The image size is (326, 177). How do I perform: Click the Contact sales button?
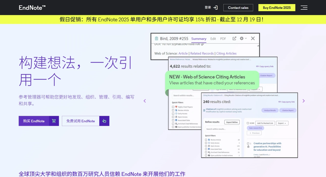click(238, 8)
